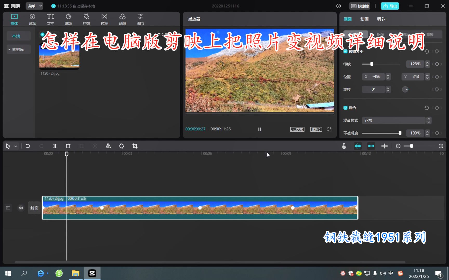Click the Export (导出) button
This screenshot has height=280, width=449.
pyautogui.click(x=390, y=6)
